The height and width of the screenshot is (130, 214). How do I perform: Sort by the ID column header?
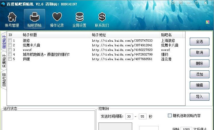14,35
